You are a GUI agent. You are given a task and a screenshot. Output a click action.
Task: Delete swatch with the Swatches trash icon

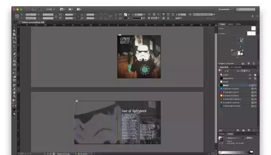coord(254,131)
